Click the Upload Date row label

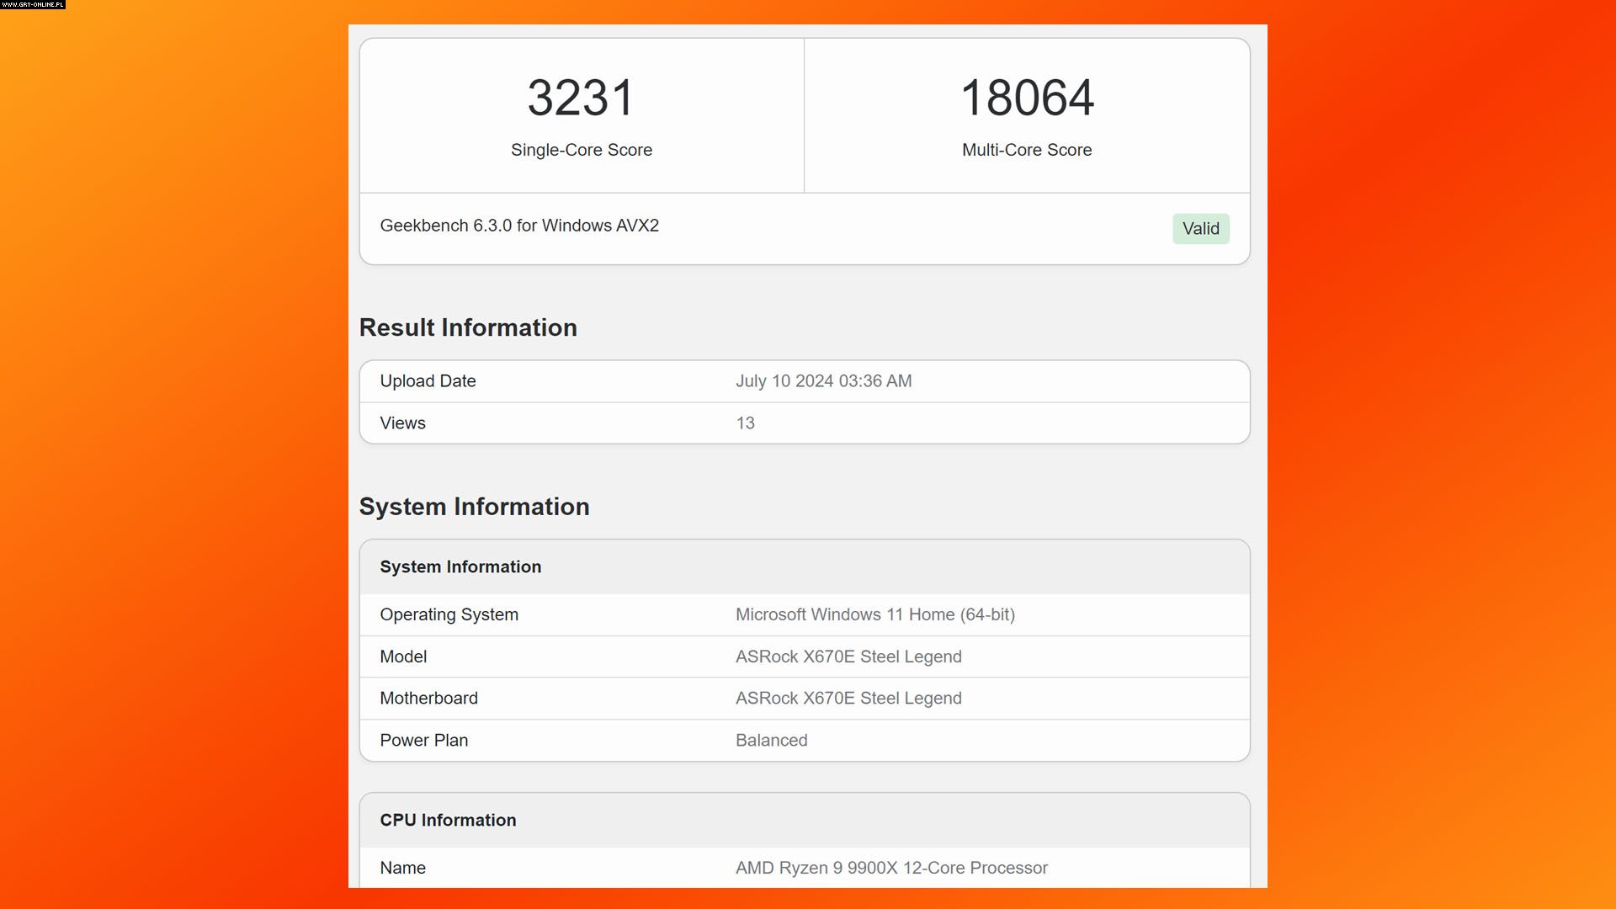click(428, 381)
